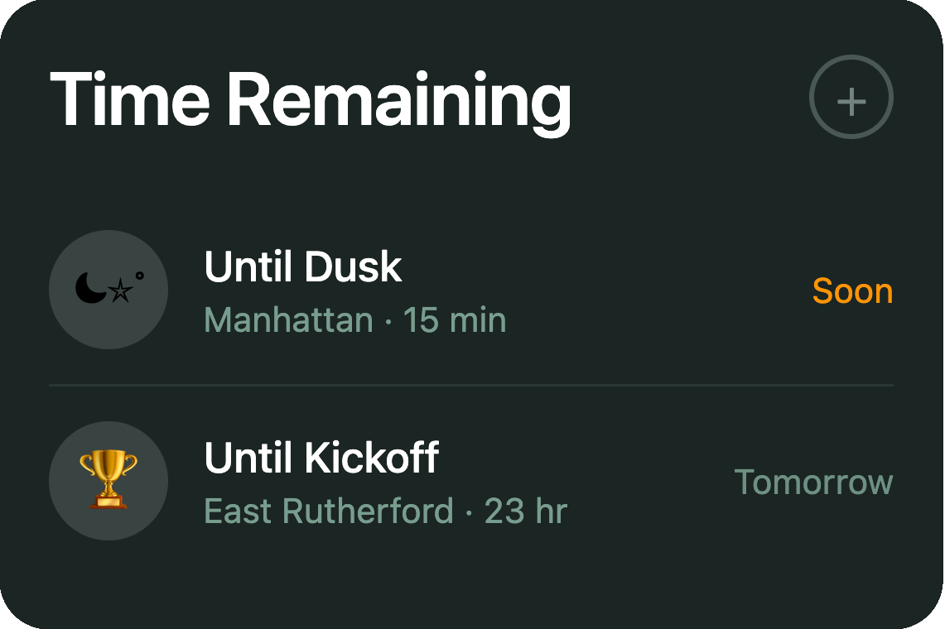
Task: Tap the Until Kickoff title text
Action: pyautogui.click(x=321, y=457)
